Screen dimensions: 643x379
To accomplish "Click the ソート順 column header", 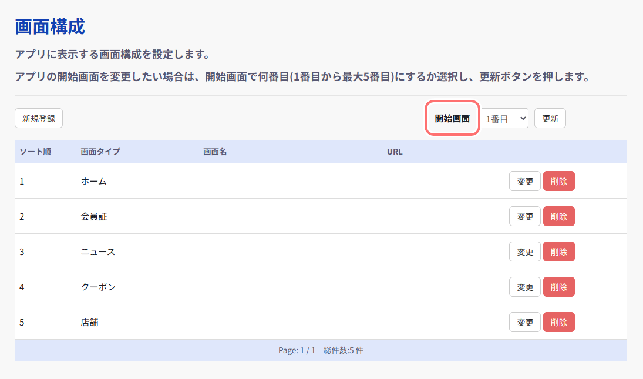I will [35, 152].
